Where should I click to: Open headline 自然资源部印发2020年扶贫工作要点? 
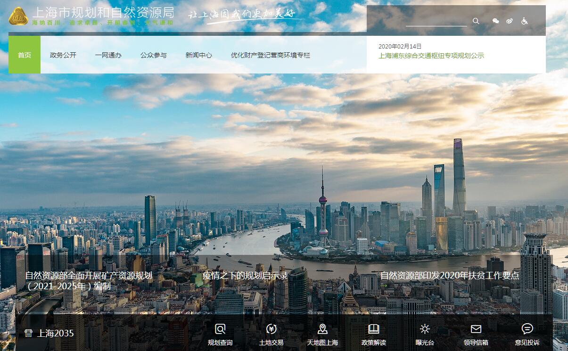450,276
